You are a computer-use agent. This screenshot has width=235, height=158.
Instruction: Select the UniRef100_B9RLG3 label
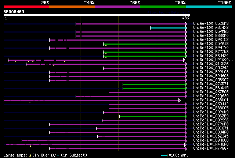tap(211, 72)
